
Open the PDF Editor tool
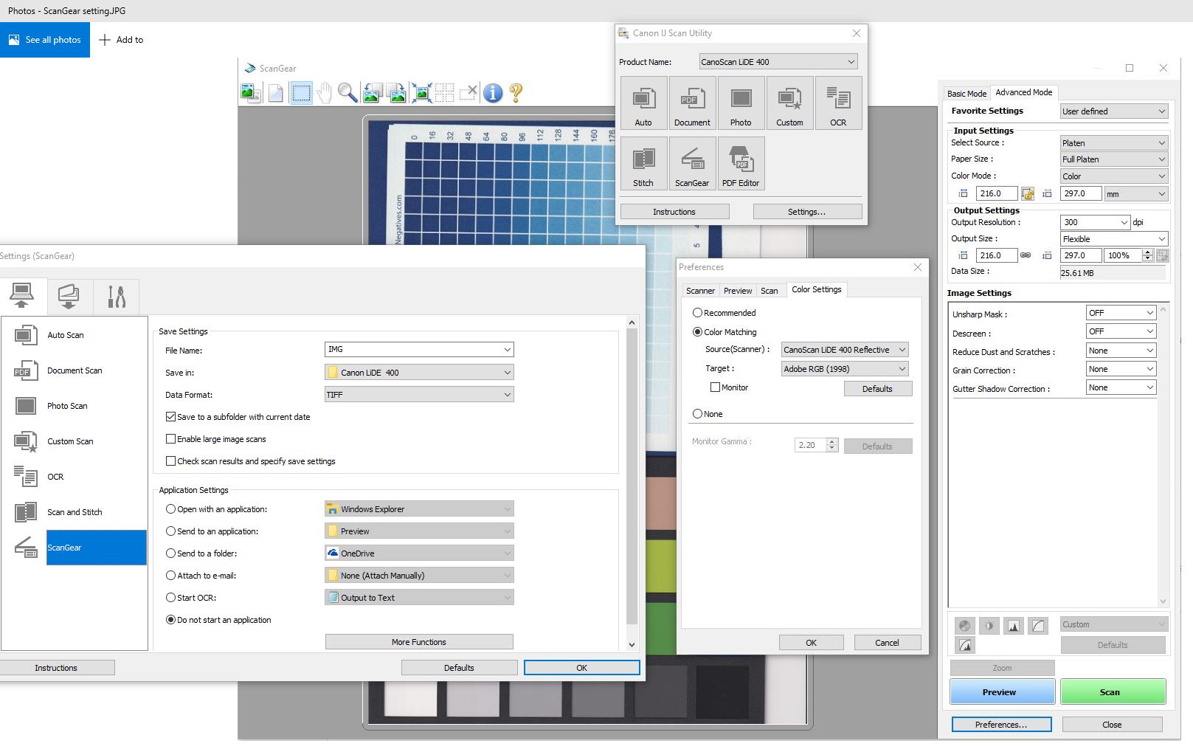click(740, 163)
